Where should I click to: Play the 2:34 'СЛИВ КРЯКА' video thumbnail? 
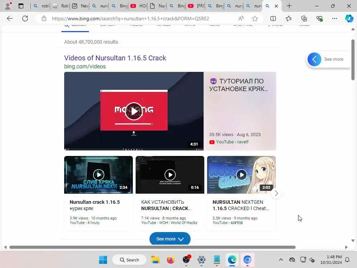pyautogui.click(x=98, y=175)
